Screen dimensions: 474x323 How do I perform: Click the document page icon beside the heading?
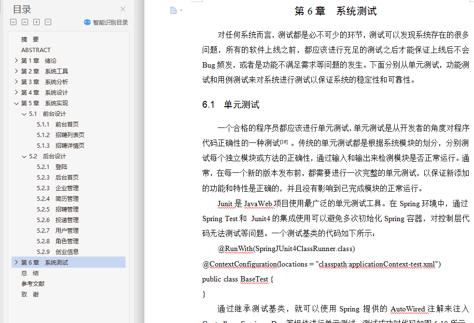173,11
